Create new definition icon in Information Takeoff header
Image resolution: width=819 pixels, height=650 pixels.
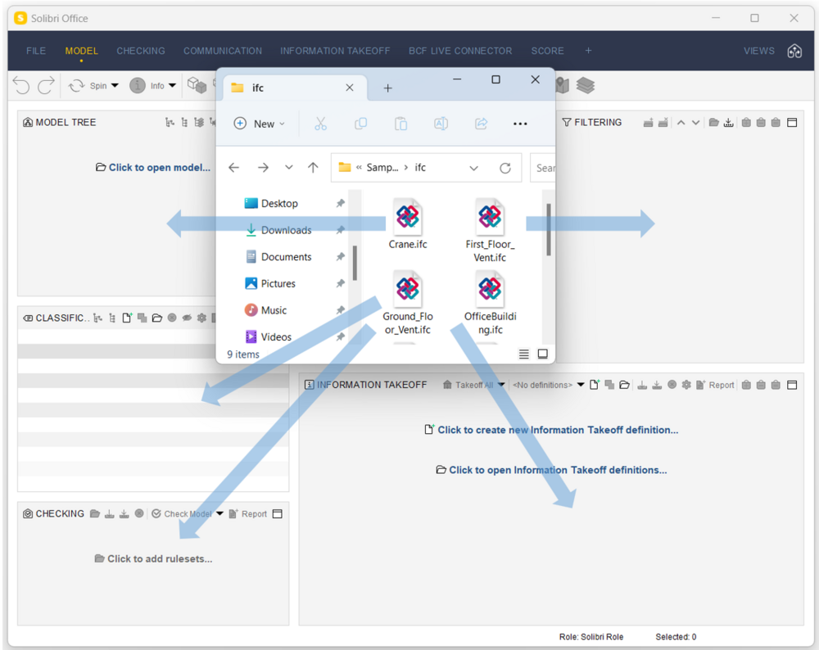point(595,385)
